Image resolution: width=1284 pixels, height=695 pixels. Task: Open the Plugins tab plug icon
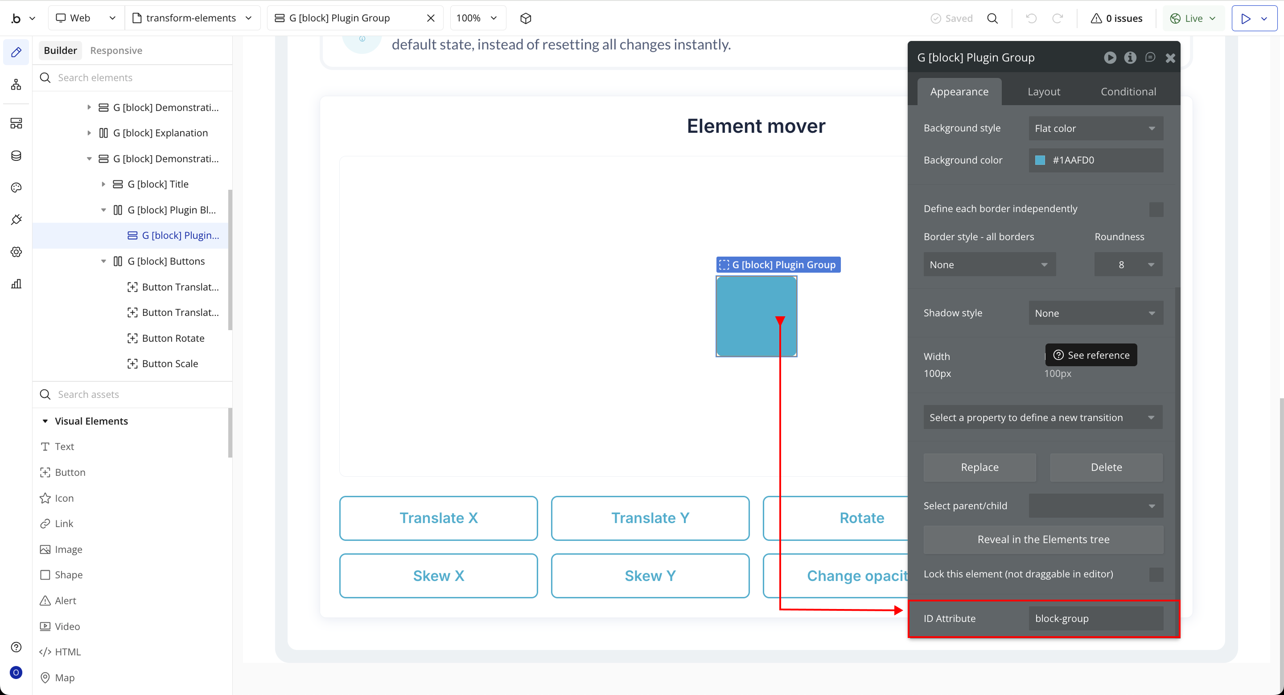tap(16, 220)
